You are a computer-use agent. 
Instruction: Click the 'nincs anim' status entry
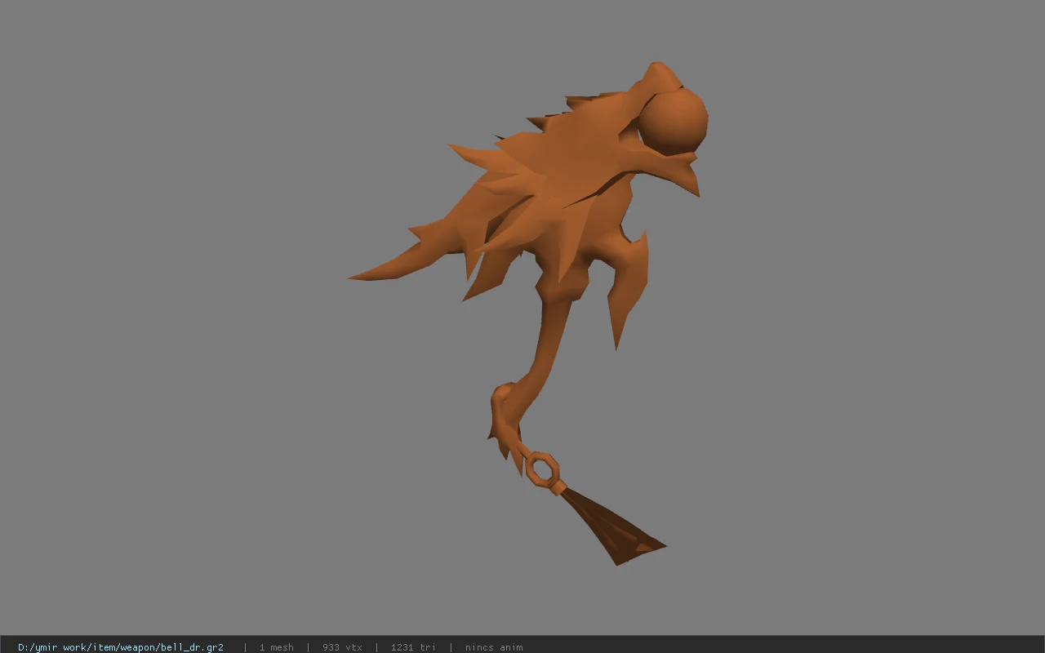click(x=494, y=647)
